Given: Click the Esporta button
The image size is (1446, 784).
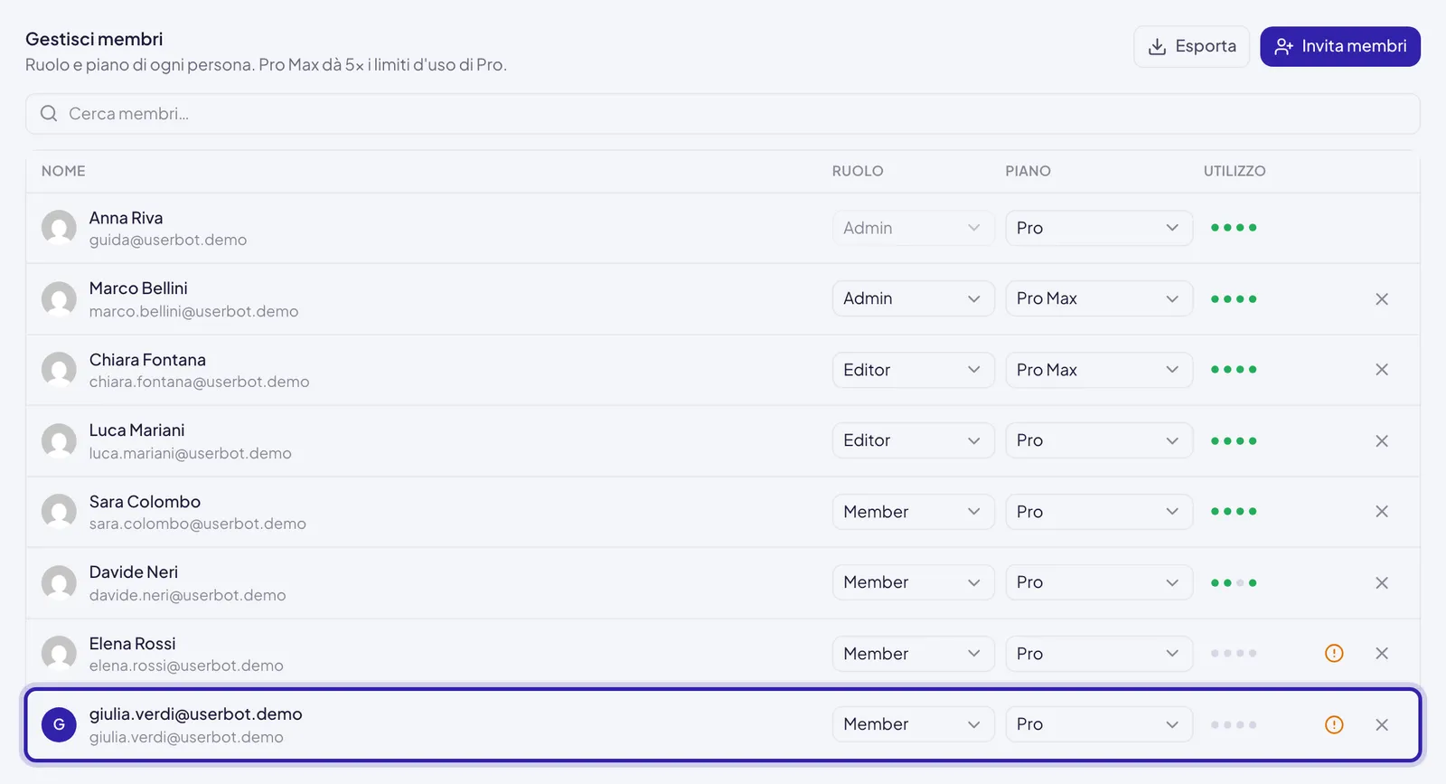Looking at the screenshot, I should coord(1191,46).
